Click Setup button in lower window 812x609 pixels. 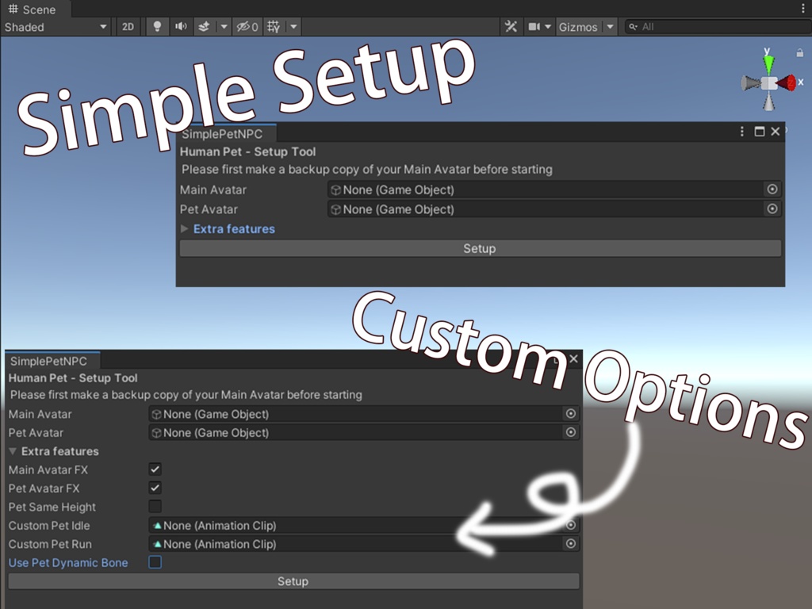[293, 581]
